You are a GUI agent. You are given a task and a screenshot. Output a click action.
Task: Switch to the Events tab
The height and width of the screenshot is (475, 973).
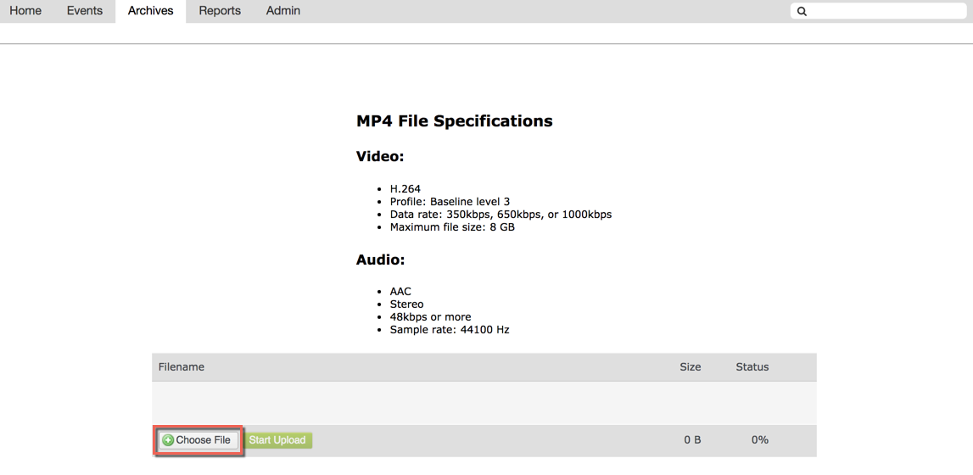[85, 11]
